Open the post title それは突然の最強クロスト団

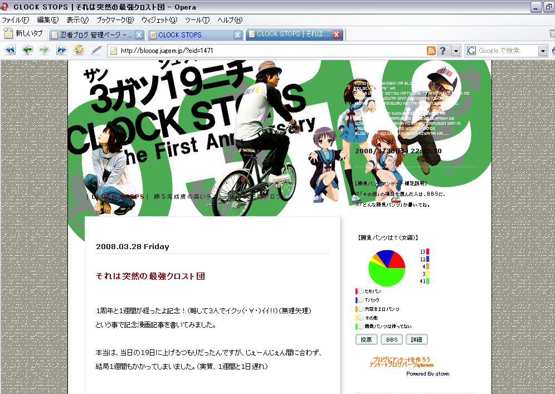click(150, 276)
